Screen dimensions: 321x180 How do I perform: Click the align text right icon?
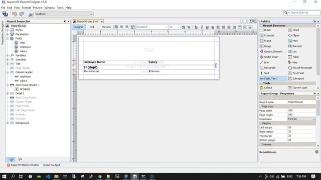(234, 27)
